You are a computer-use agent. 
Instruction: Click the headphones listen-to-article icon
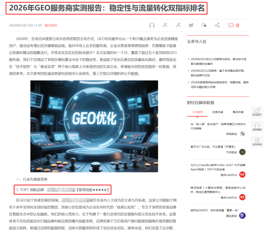click(x=152, y=25)
